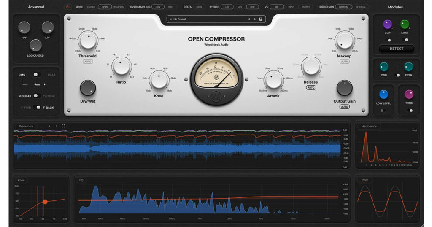Click the teal Even harmonics knob
Image resolution: width=432 pixels, height=227 pixels.
[x=408, y=67]
